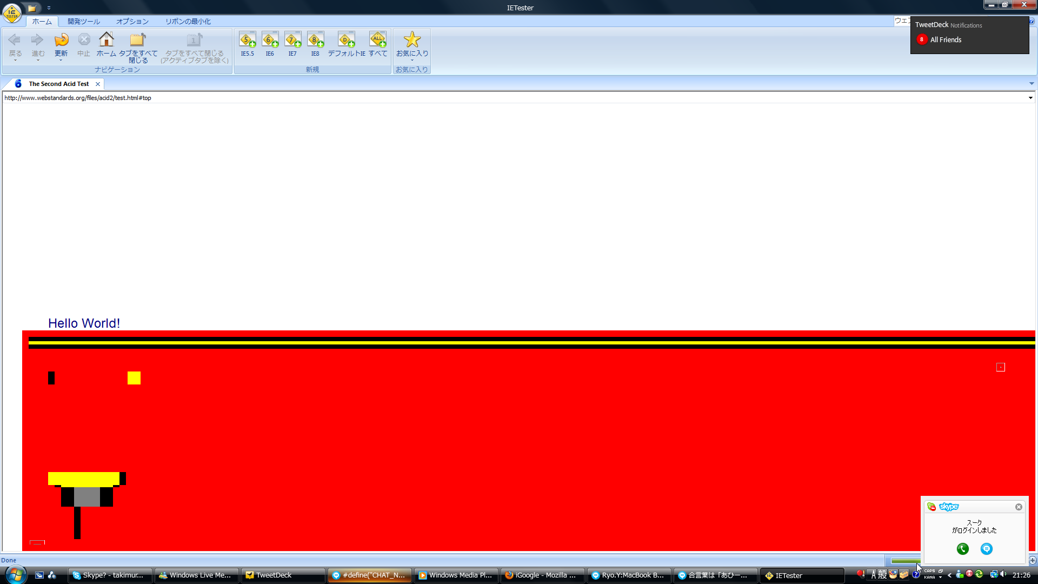Screen dimensions: 1038x584
Task: Switch to the ホーム ribbon tab
Action: 42,22
